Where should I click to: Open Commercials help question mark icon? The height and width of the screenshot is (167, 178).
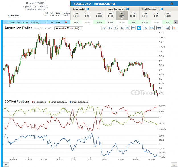tap(87, 9)
